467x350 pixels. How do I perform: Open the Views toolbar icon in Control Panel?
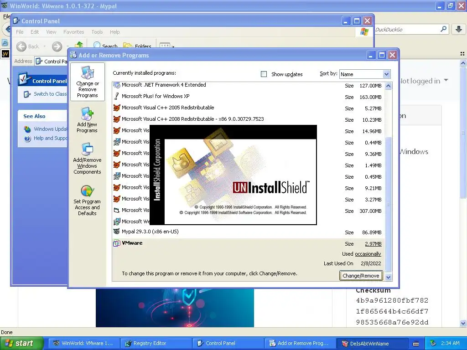(165, 45)
